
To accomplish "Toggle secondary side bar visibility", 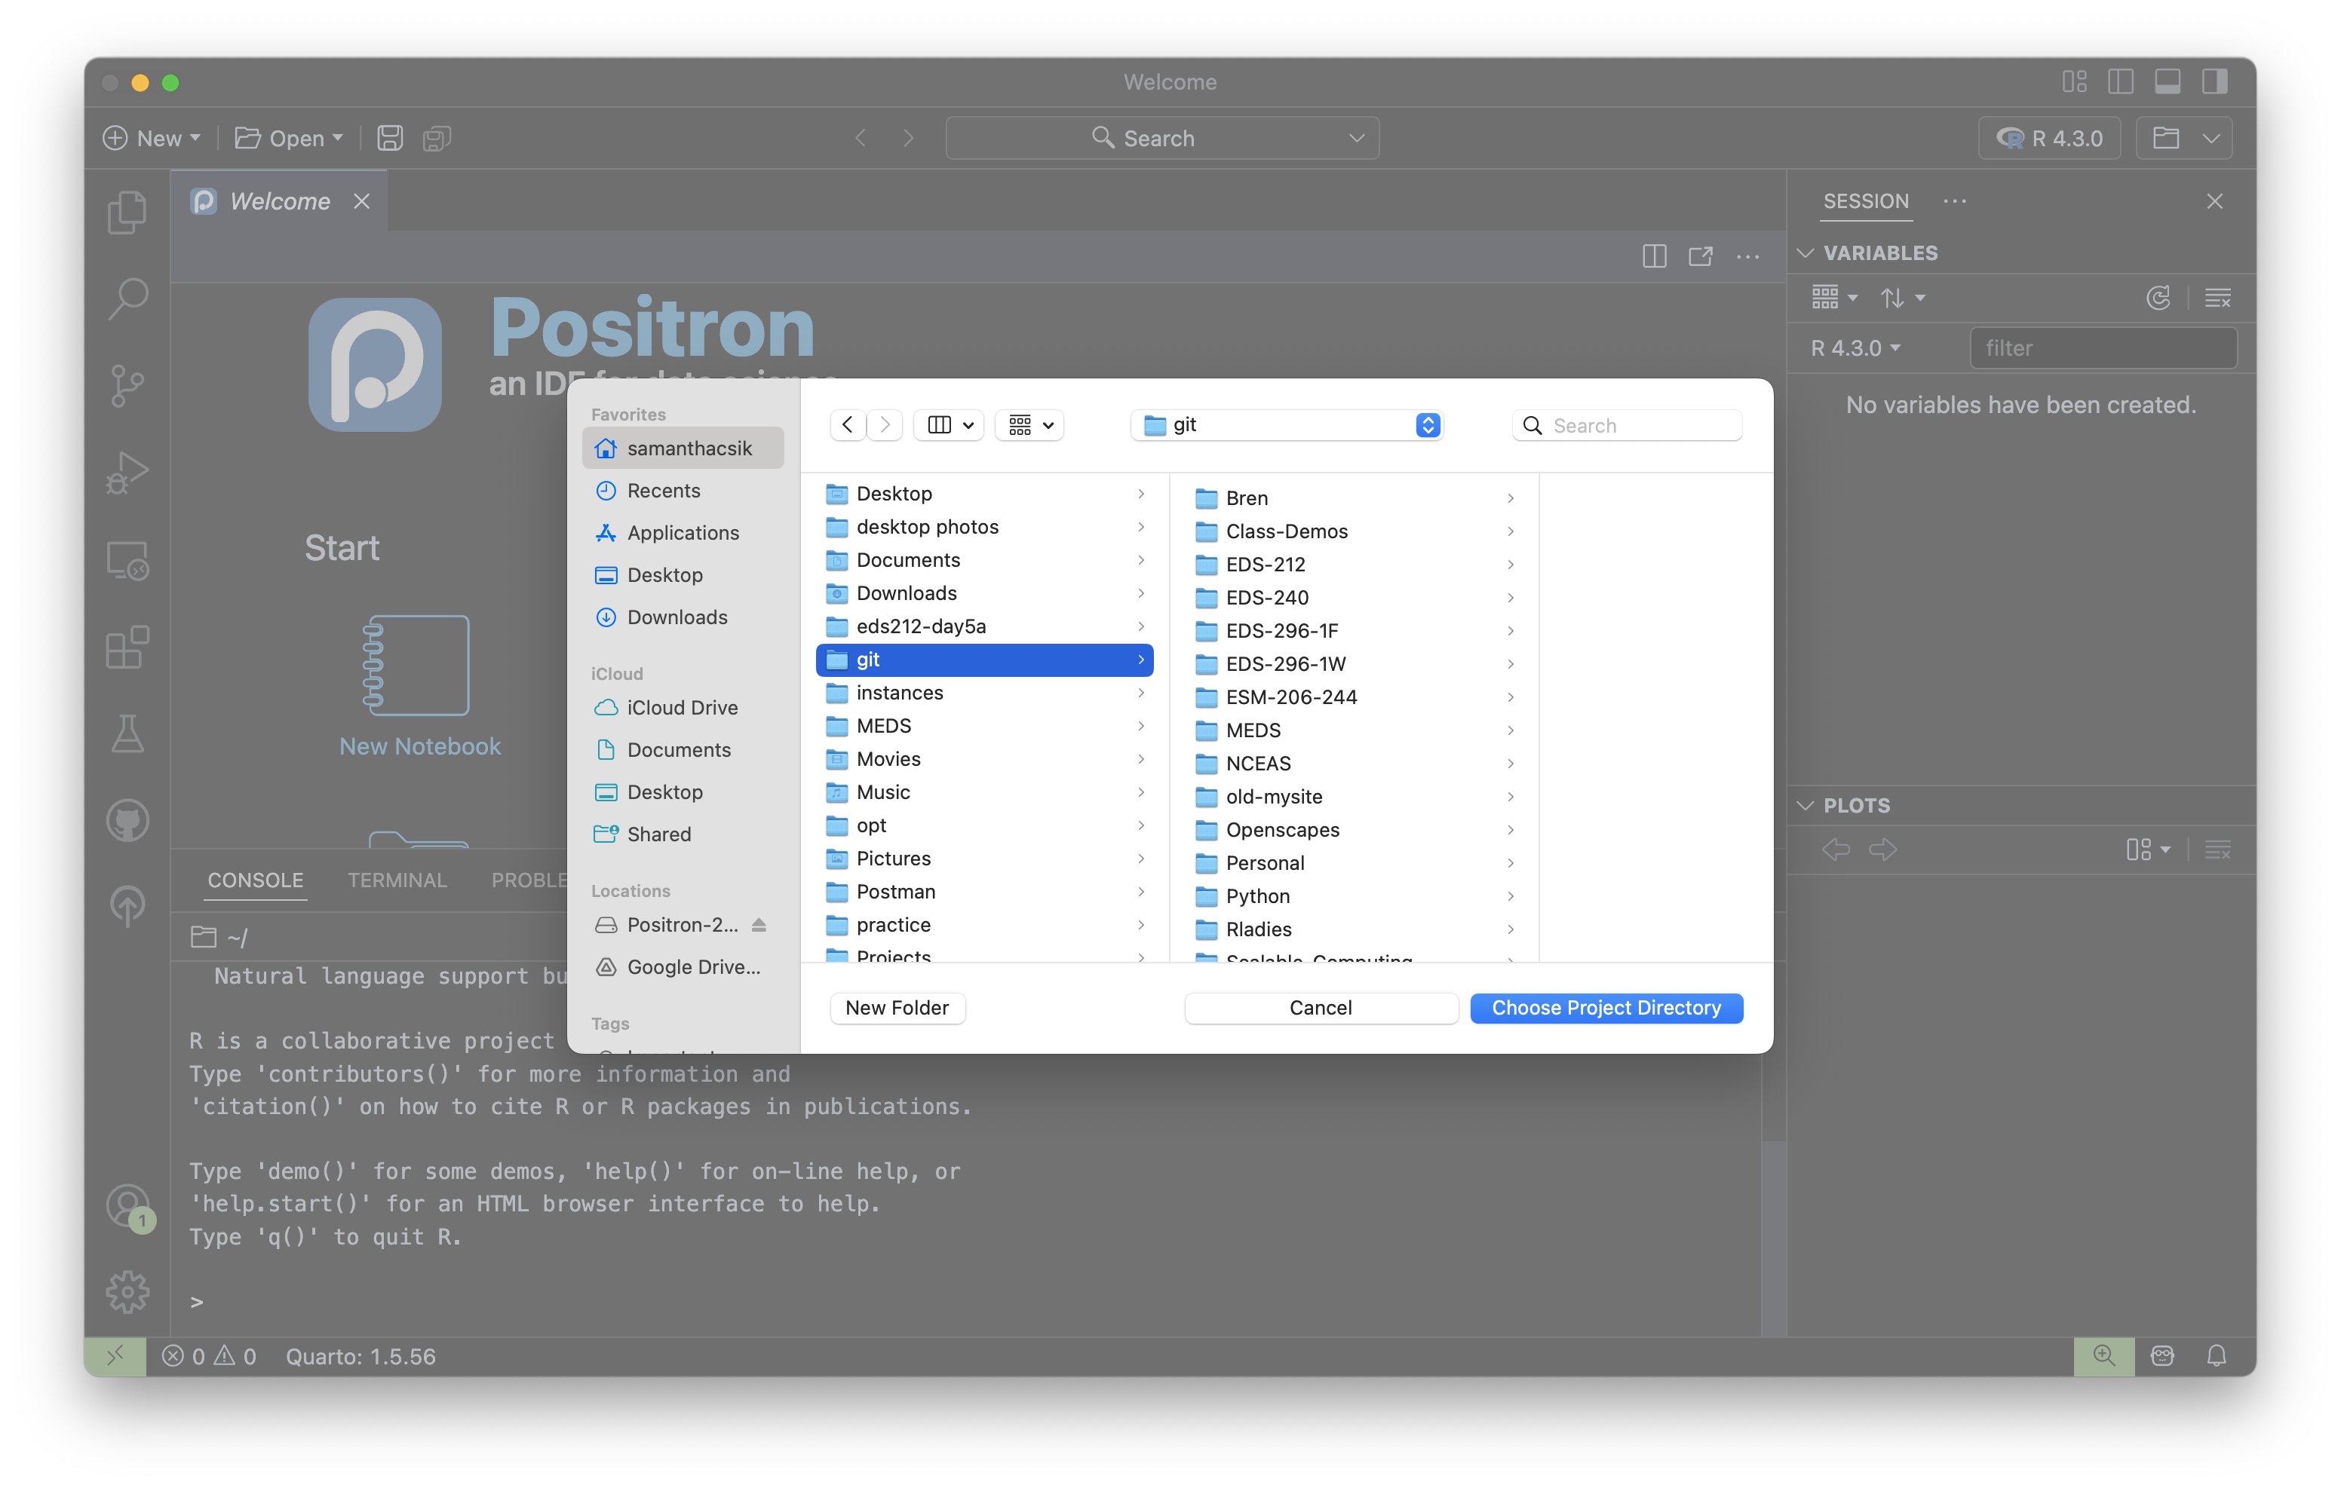I will [2214, 81].
